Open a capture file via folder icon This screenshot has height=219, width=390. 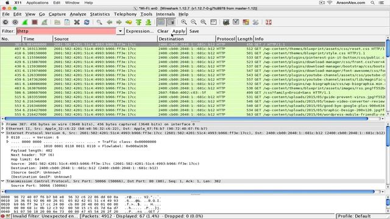click(57, 23)
